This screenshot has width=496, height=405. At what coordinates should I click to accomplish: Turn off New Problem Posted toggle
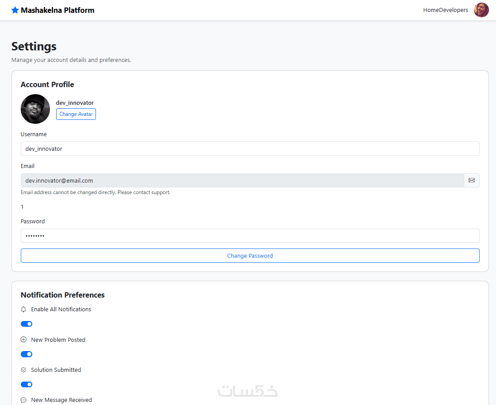pos(27,354)
